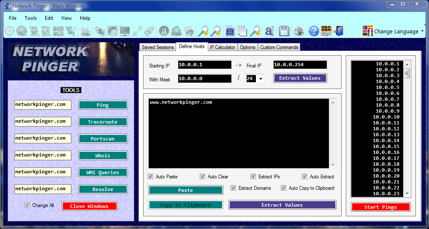This screenshot has width=429, height=229.
Task: Toggle the Extract IPs checkbox
Action: [253, 177]
